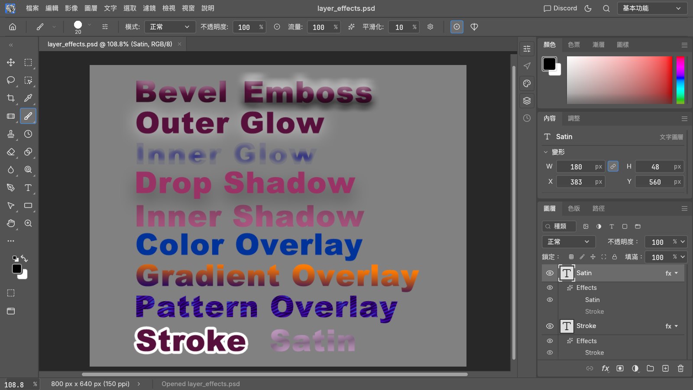
Task: Create a new group folder
Action: (x=650, y=368)
